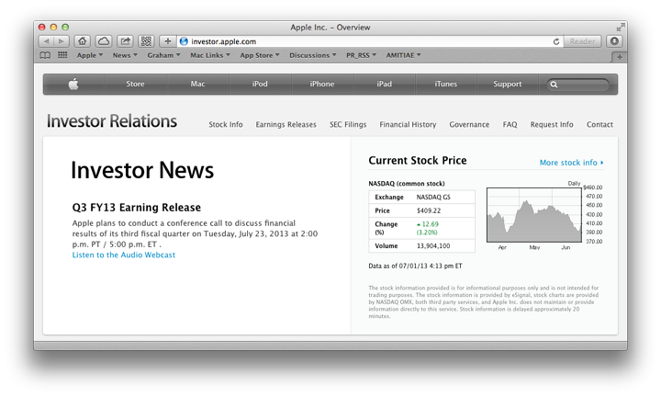Enter full screen with the corner arrows icon
Screen dimensions: 661x397
coord(620,27)
